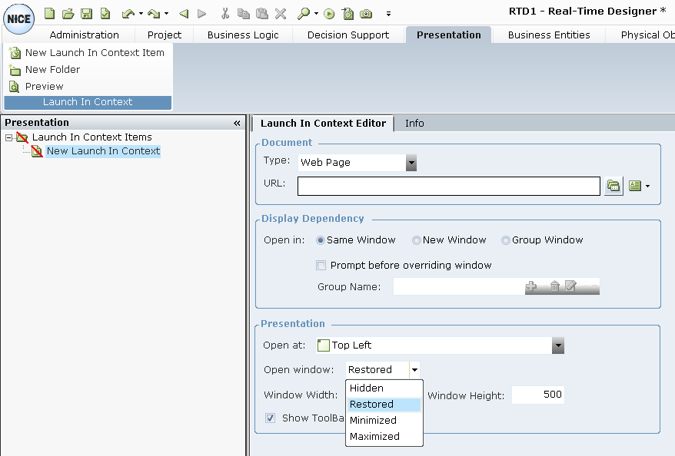Click the New document toolbar icon
The height and width of the screenshot is (456, 675).
(49, 13)
